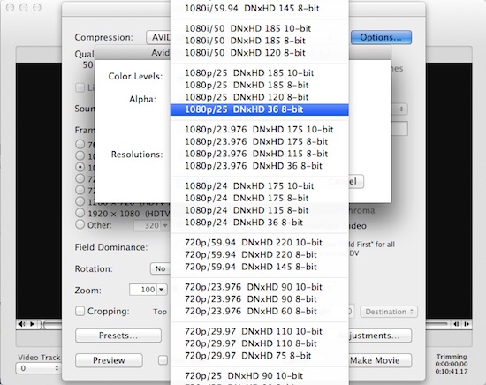
Task: Open the Presets... button
Action: tap(118, 336)
